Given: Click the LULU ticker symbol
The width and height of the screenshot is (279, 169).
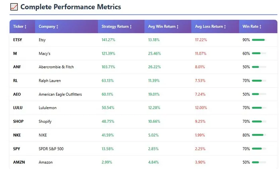Looking at the screenshot, I should (x=17, y=108).
